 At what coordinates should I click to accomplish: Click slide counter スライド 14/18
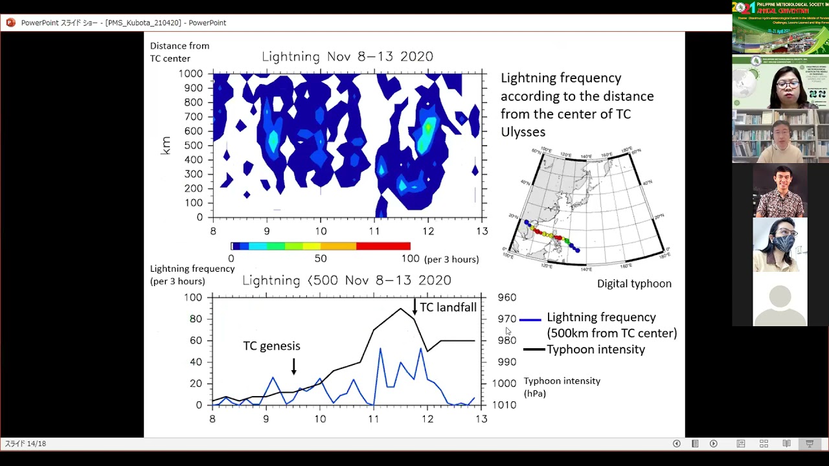pos(26,444)
